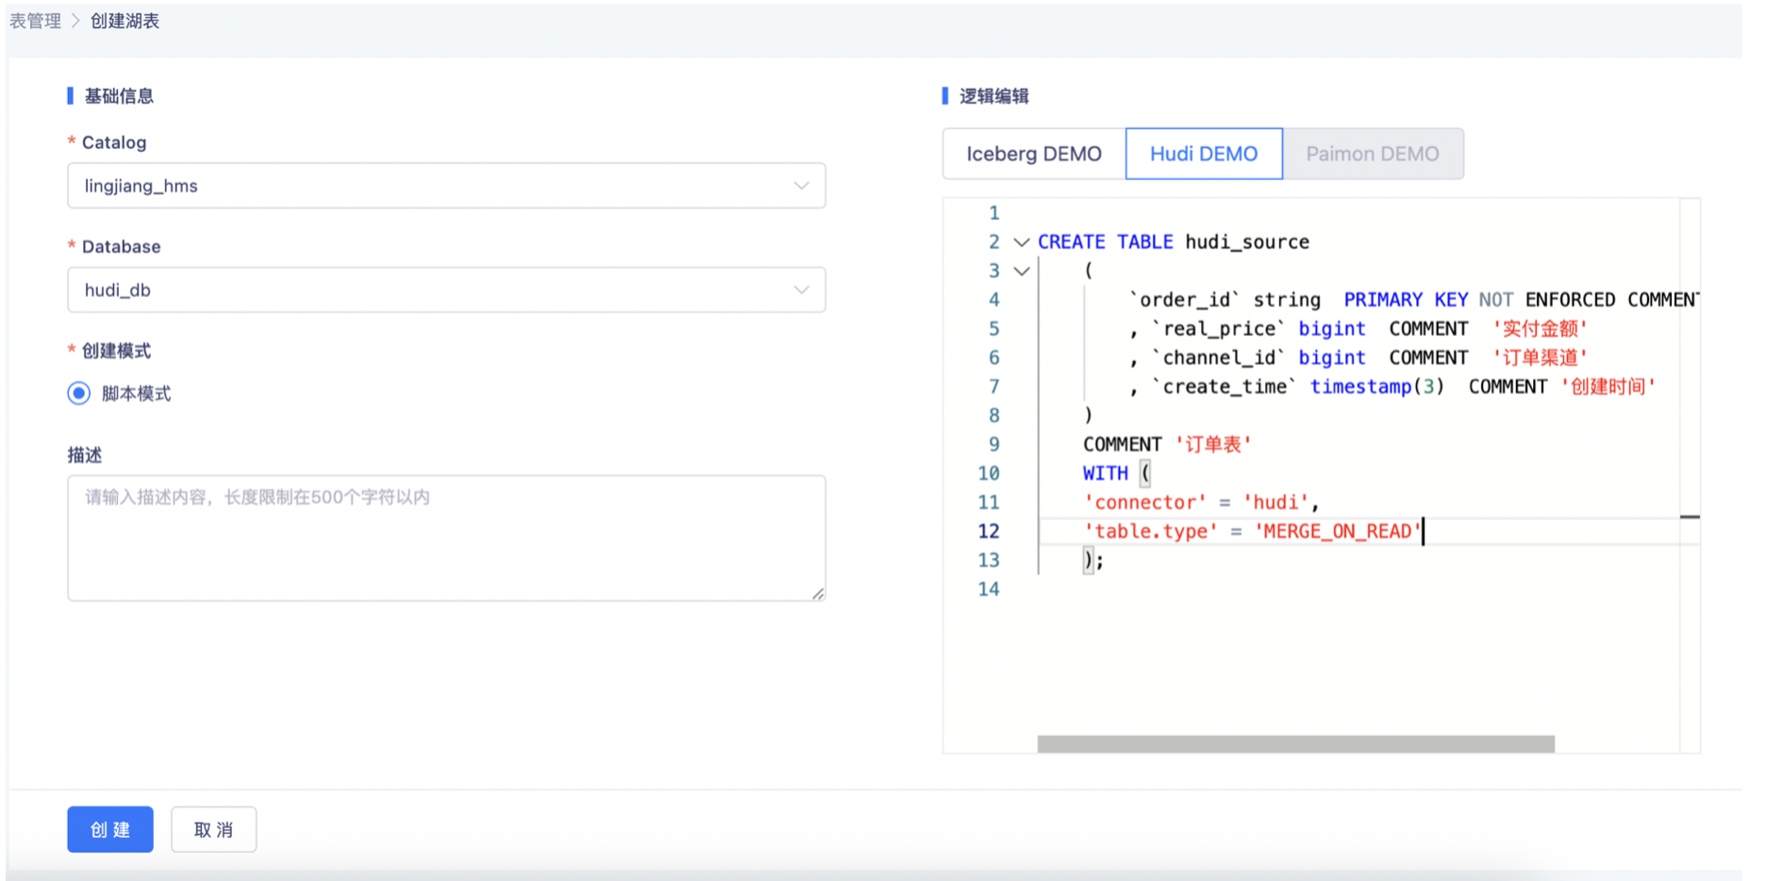Collapse the parenthesis fold arrow on line 3
The width and height of the screenshot is (1766, 881).
[1022, 272]
